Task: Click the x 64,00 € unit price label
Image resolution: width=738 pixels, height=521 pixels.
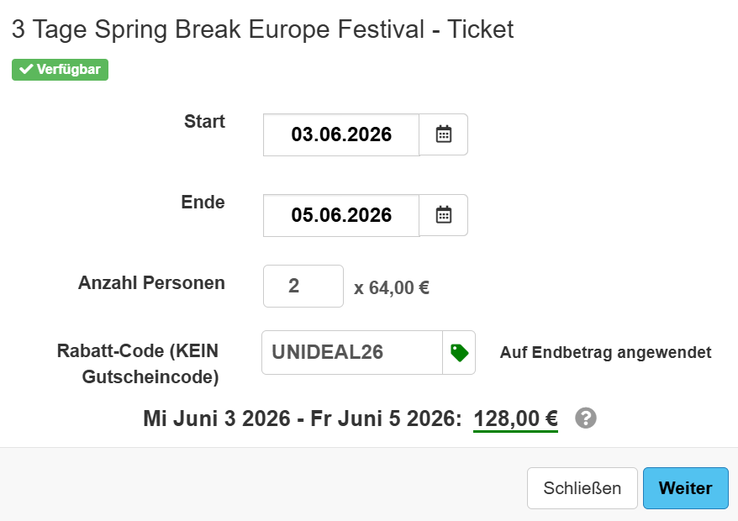Action: tap(393, 287)
